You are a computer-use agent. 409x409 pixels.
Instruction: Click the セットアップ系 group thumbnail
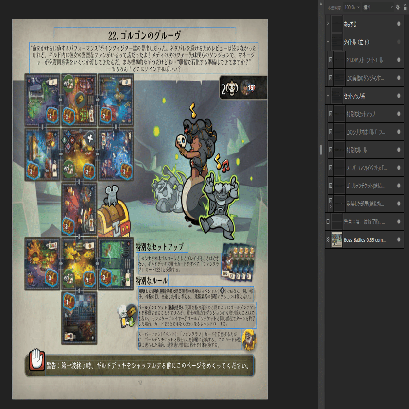click(x=337, y=96)
